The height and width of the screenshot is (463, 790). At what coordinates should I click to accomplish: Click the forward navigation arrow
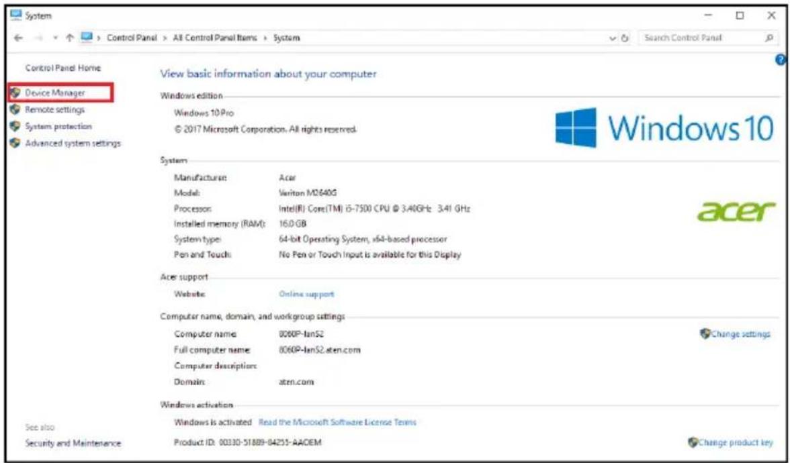tap(38, 38)
